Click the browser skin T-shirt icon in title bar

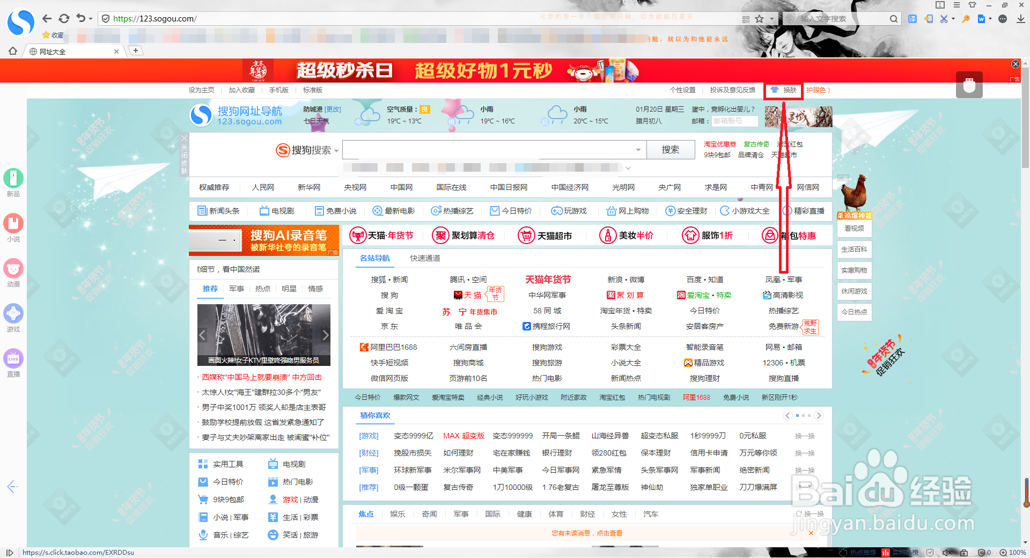[972, 5]
